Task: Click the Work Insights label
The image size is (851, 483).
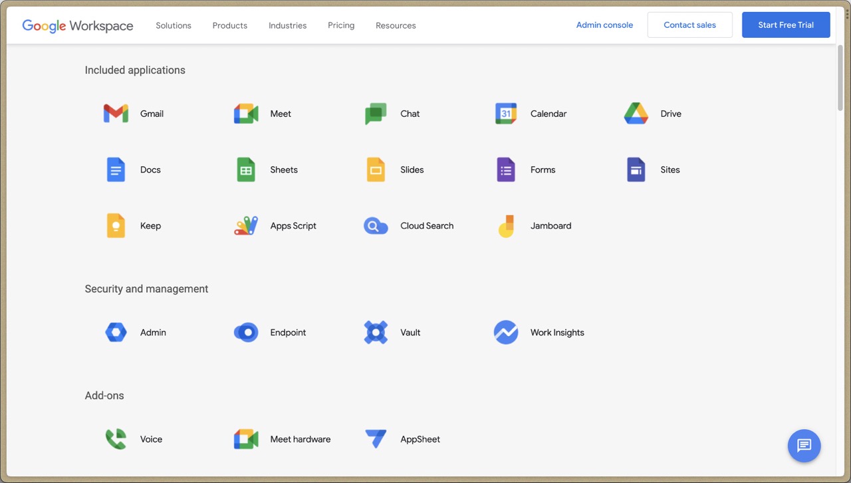Action: point(557,332)
